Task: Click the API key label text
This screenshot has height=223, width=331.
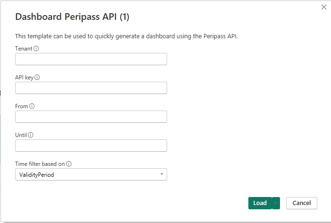Action: pyautogui.click(x=24, y=77)
